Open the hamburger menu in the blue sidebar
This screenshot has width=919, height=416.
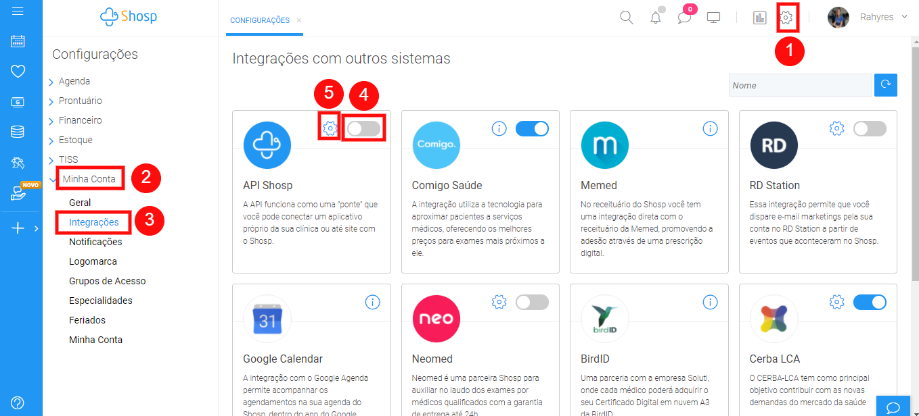pos(18,11)
